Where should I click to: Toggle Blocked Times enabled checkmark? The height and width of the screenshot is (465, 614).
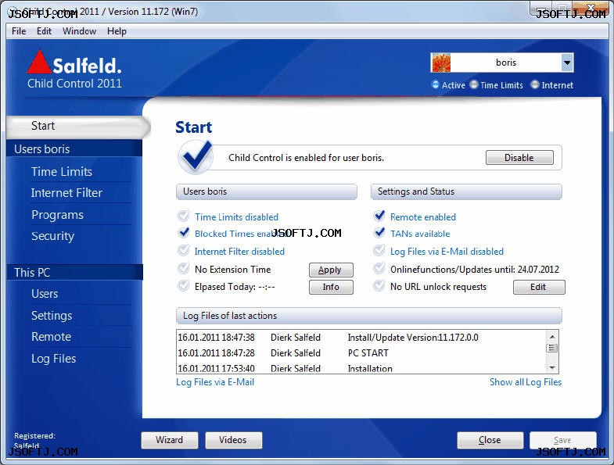coord(183,233)
